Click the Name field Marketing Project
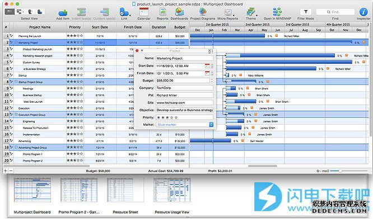 click(185, 58)
